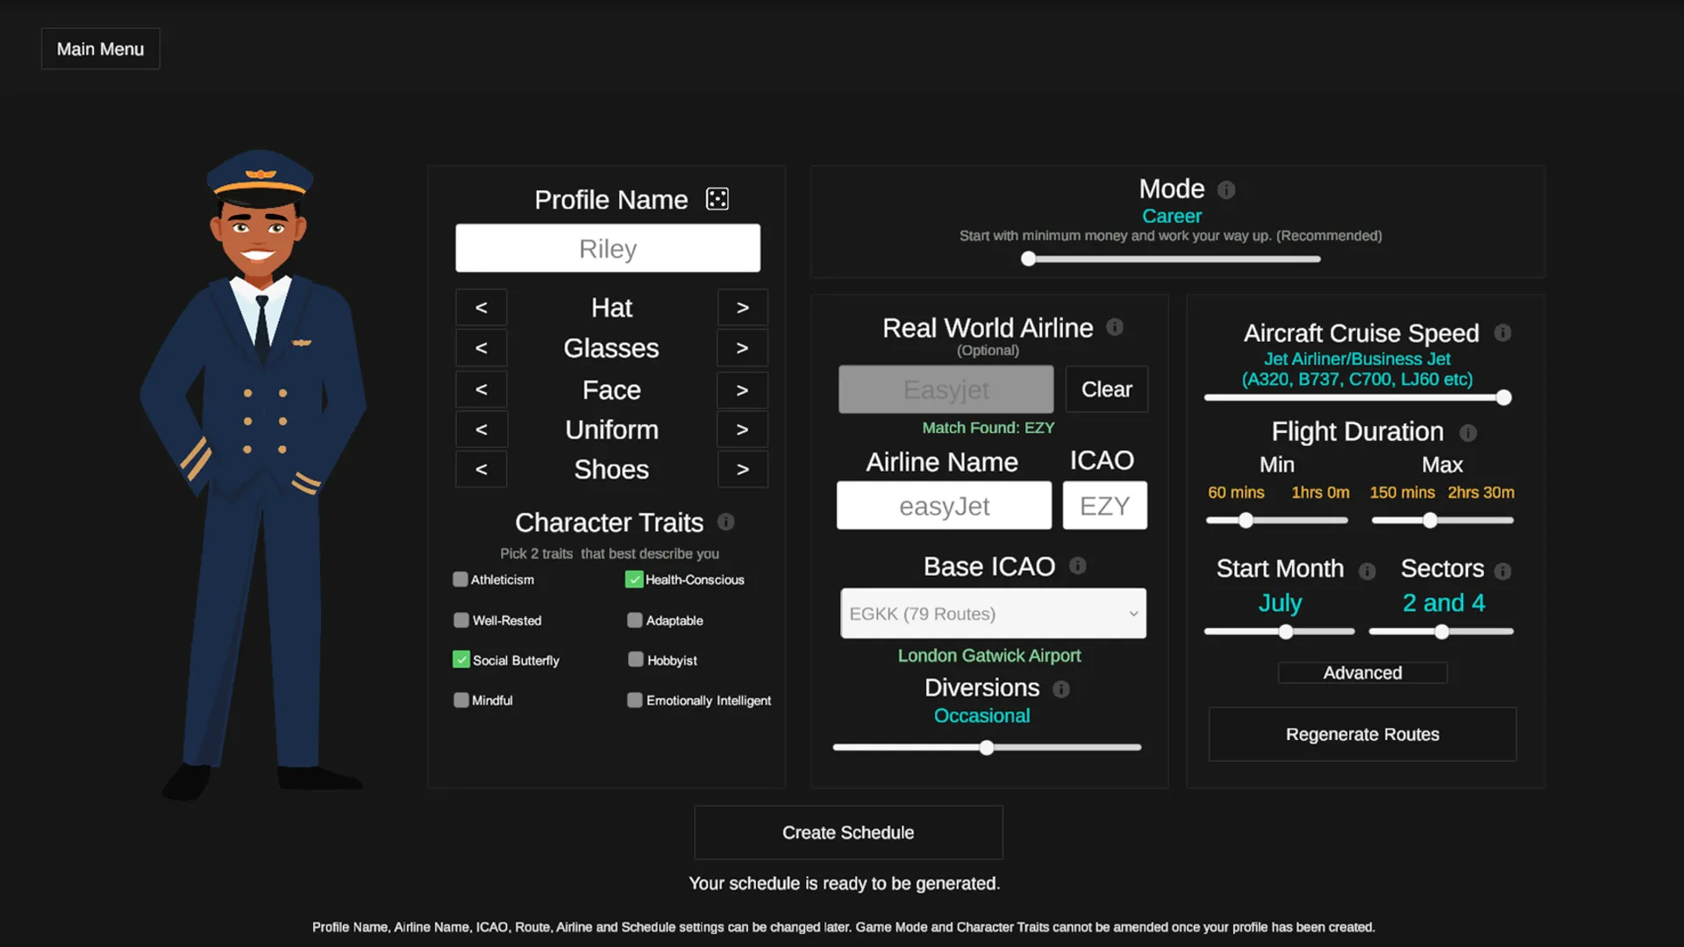
Task: Open the Mode info icon
Action: coord(1226,189)
